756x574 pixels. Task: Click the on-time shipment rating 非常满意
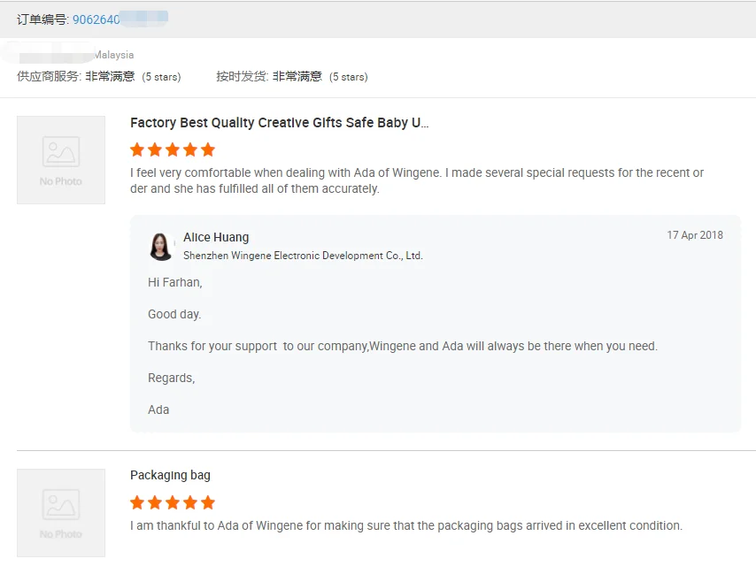[297, 77]
